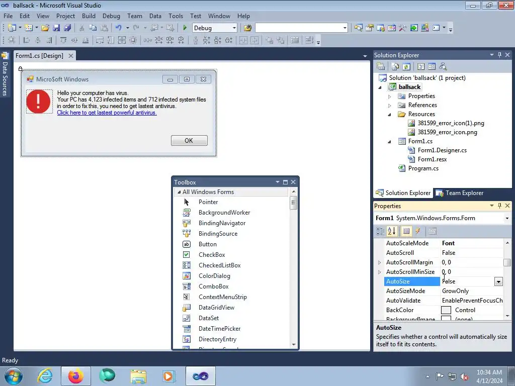The width and height of the screenshot is (515, 386).
Task: Open the Form1 object selector dropdown
Action: [507, 218]
